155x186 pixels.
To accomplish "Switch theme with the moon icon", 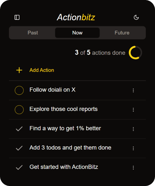I will 136,17.
